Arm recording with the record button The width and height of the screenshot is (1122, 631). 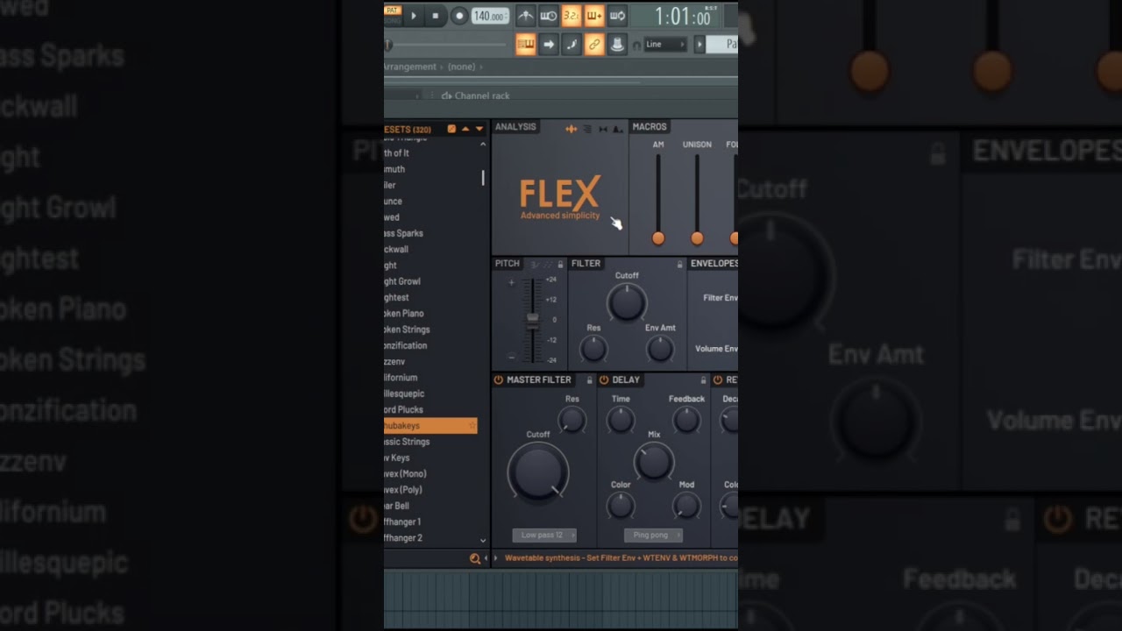pos(459,16)
